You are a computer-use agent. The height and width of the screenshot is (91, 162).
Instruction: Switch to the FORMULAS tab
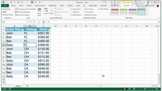52,6
